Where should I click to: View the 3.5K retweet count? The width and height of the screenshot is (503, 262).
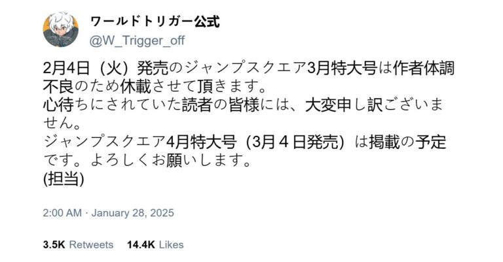(x=54, y=245)
